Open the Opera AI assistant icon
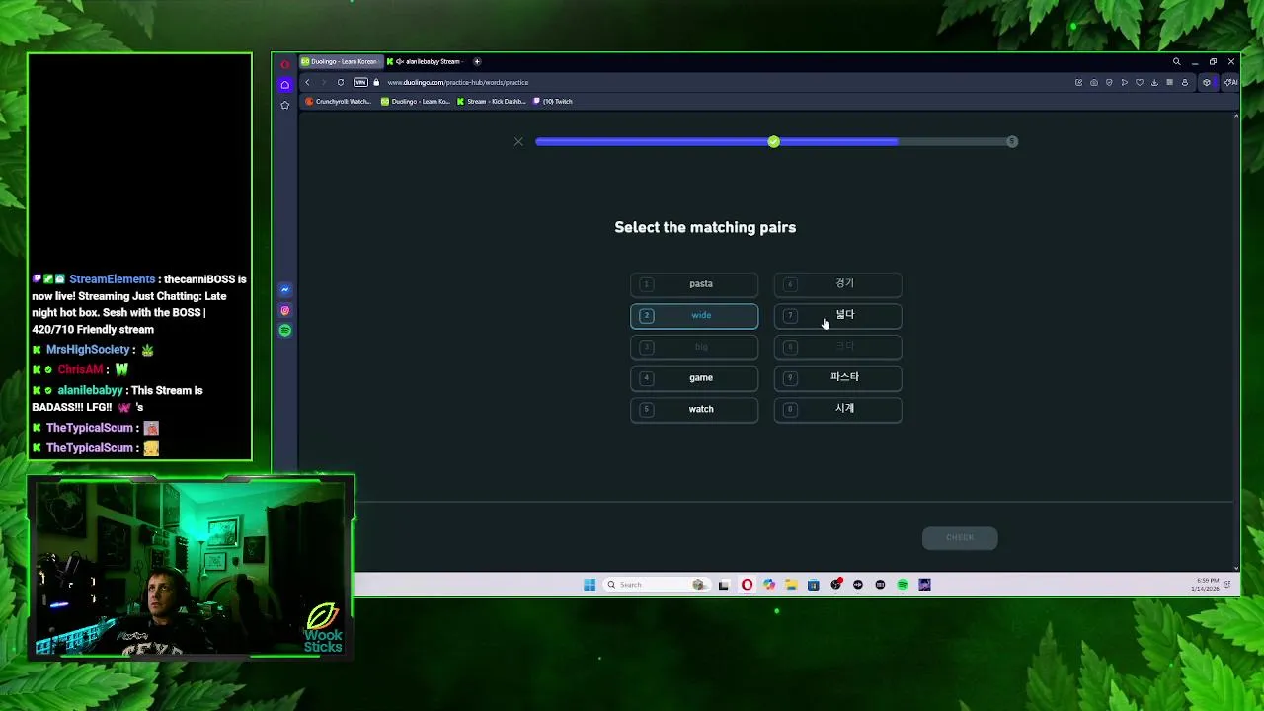 (1229, 82)
